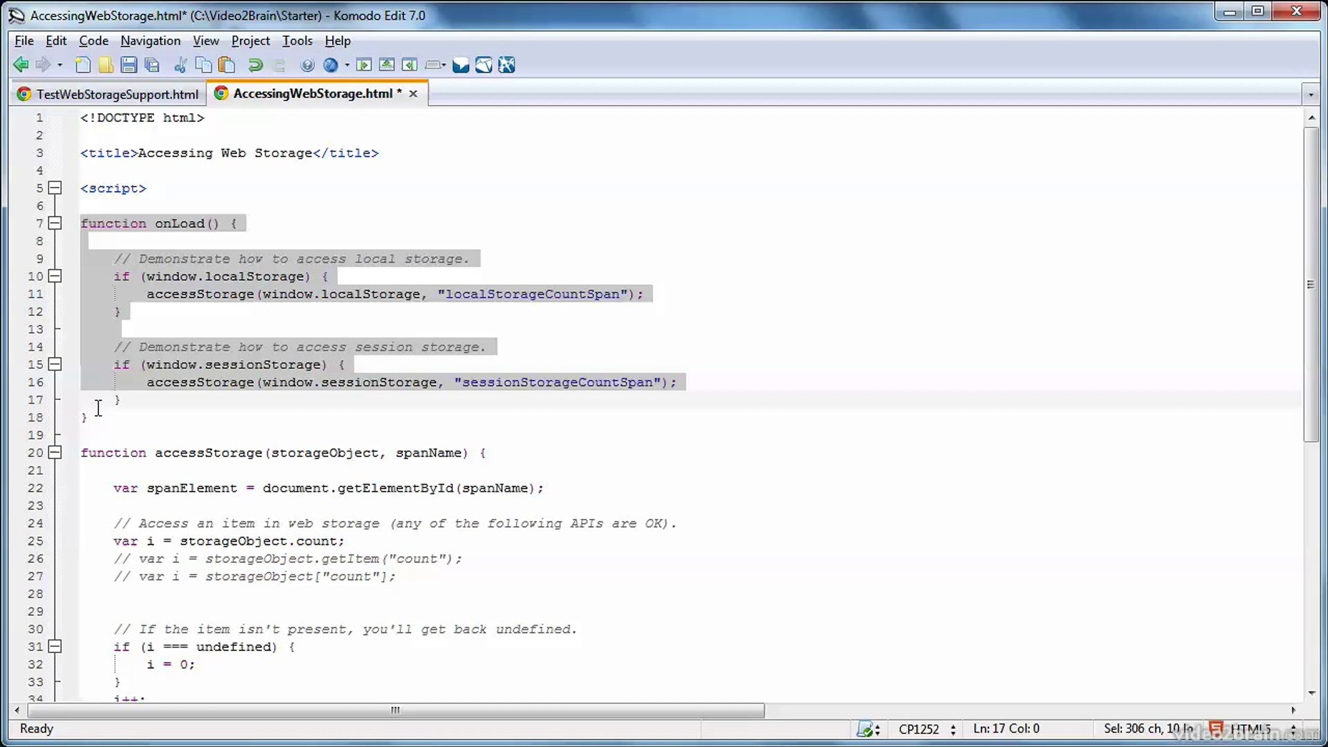Save the current file using the Save icon
1328x747 pixels.
(x=129, y=64)
